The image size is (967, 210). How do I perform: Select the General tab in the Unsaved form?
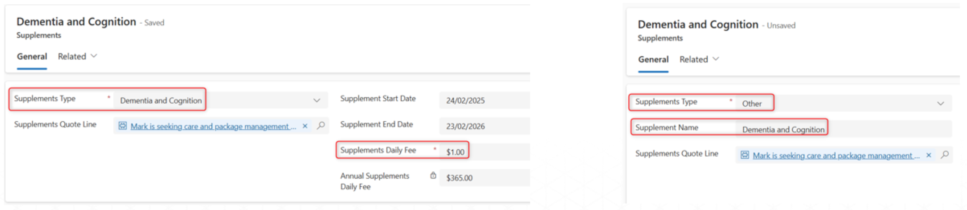click(653, 60)
